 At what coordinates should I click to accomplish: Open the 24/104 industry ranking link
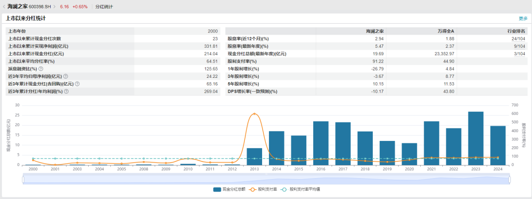(x=518, y=38)
